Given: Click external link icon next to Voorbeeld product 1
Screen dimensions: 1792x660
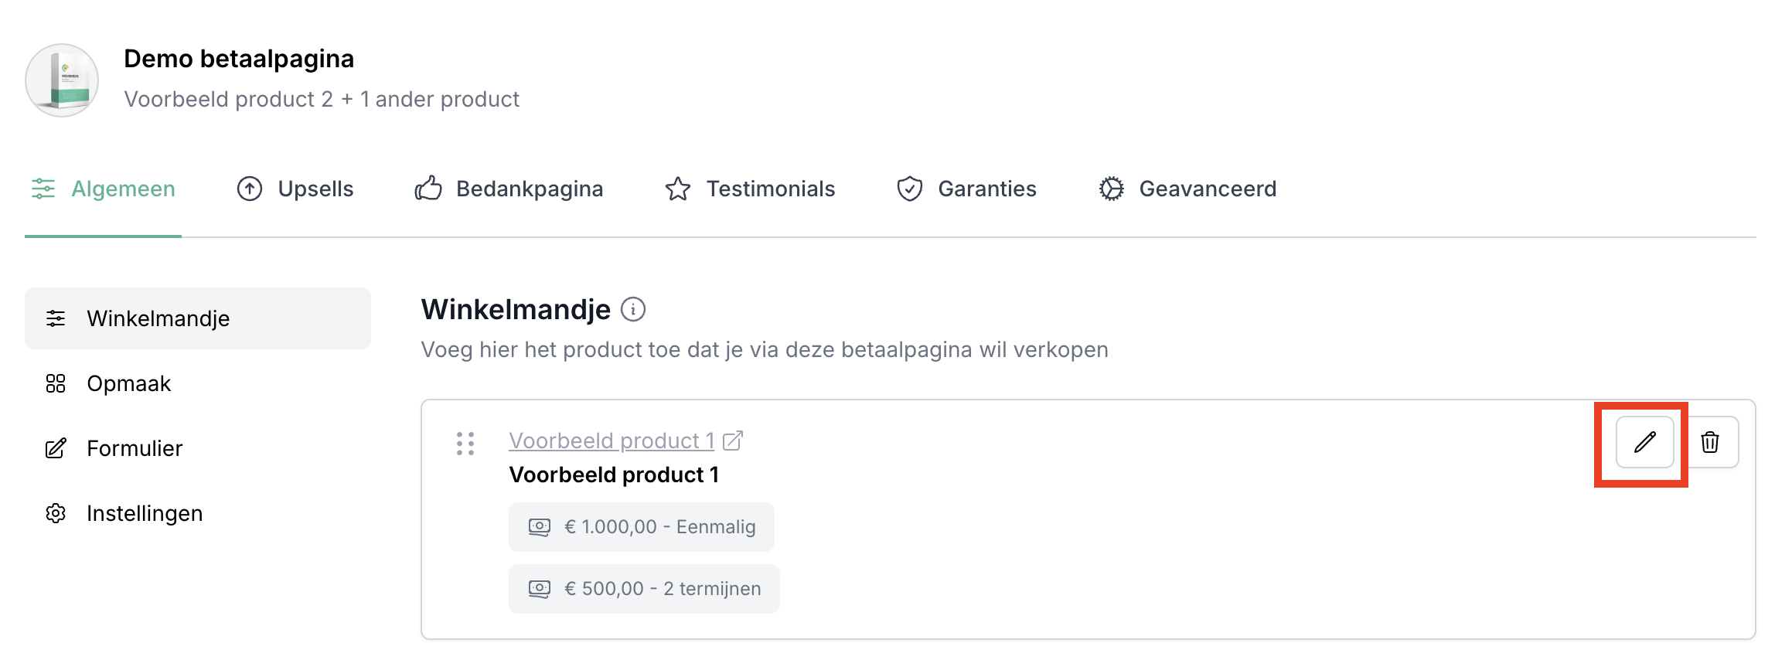Looking at the screenshot, I should [x=733, y=441].
